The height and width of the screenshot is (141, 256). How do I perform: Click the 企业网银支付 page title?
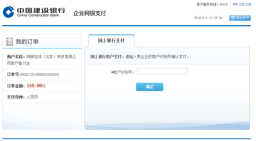(x=90, y=13)
